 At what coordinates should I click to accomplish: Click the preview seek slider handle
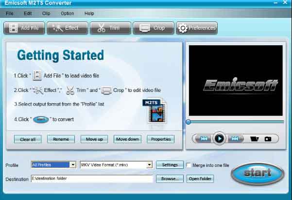189,122
